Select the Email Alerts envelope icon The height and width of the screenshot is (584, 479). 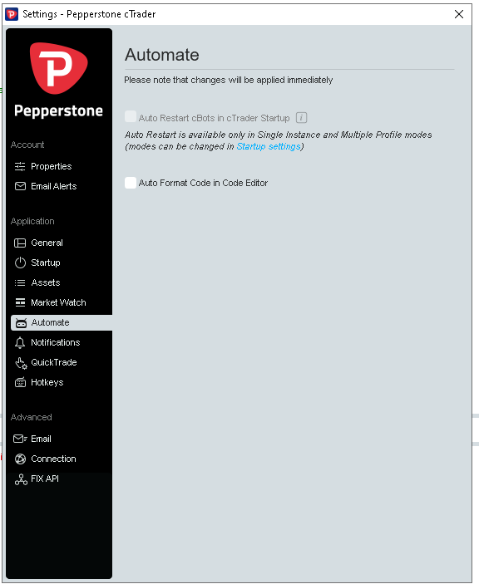[20, 186]
